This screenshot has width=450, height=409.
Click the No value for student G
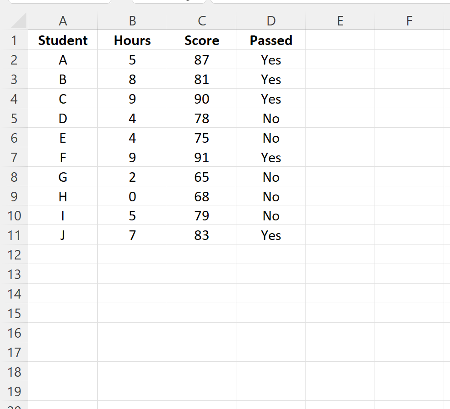(x=271, y=177)
